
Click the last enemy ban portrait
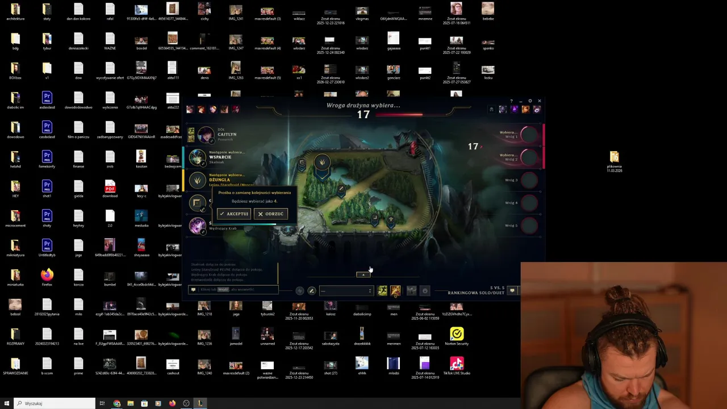537,109
